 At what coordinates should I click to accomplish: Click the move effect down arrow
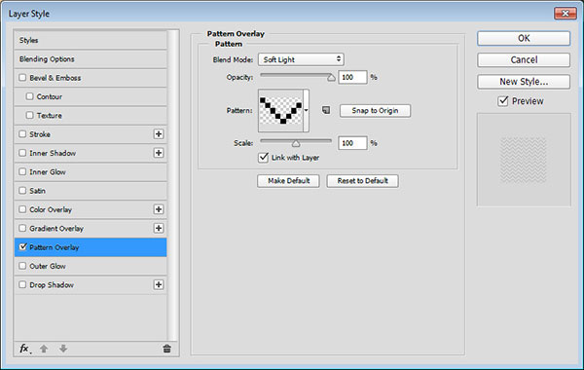tap(63, 349)
